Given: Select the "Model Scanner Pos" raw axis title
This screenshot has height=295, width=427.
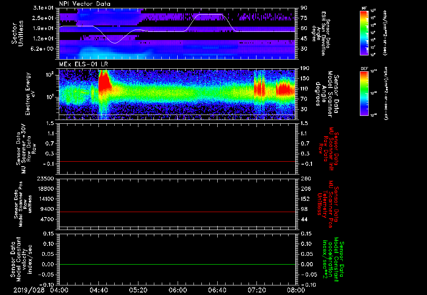Looking at the screenshot, I should coord(23,204).
